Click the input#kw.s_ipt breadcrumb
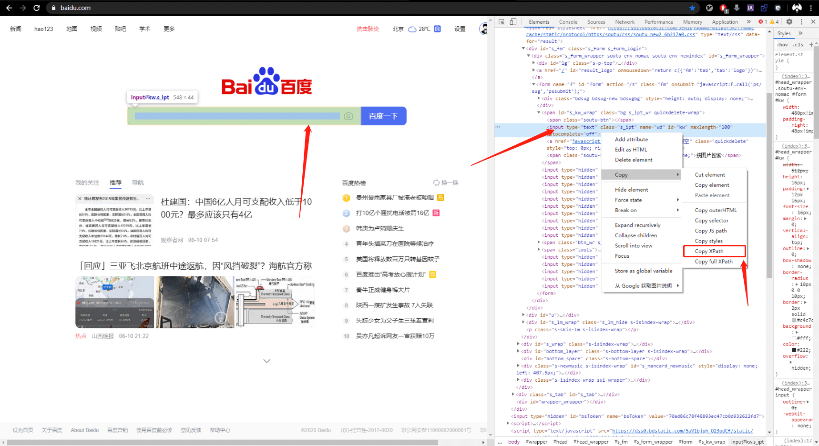Screen dimensions: 819x446 click(747, 442)
